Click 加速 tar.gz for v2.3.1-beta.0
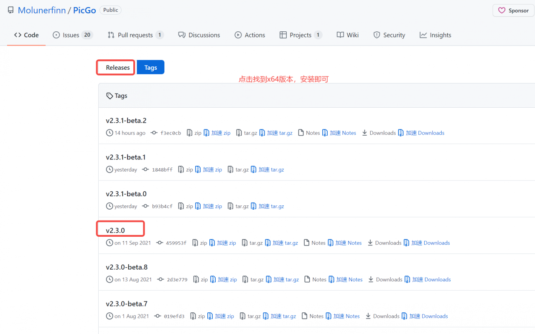The image size is (535, 334). pos(267,206)
